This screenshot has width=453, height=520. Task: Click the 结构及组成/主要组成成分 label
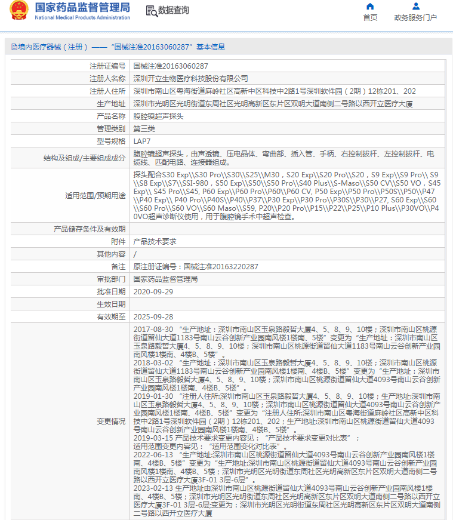85,158
